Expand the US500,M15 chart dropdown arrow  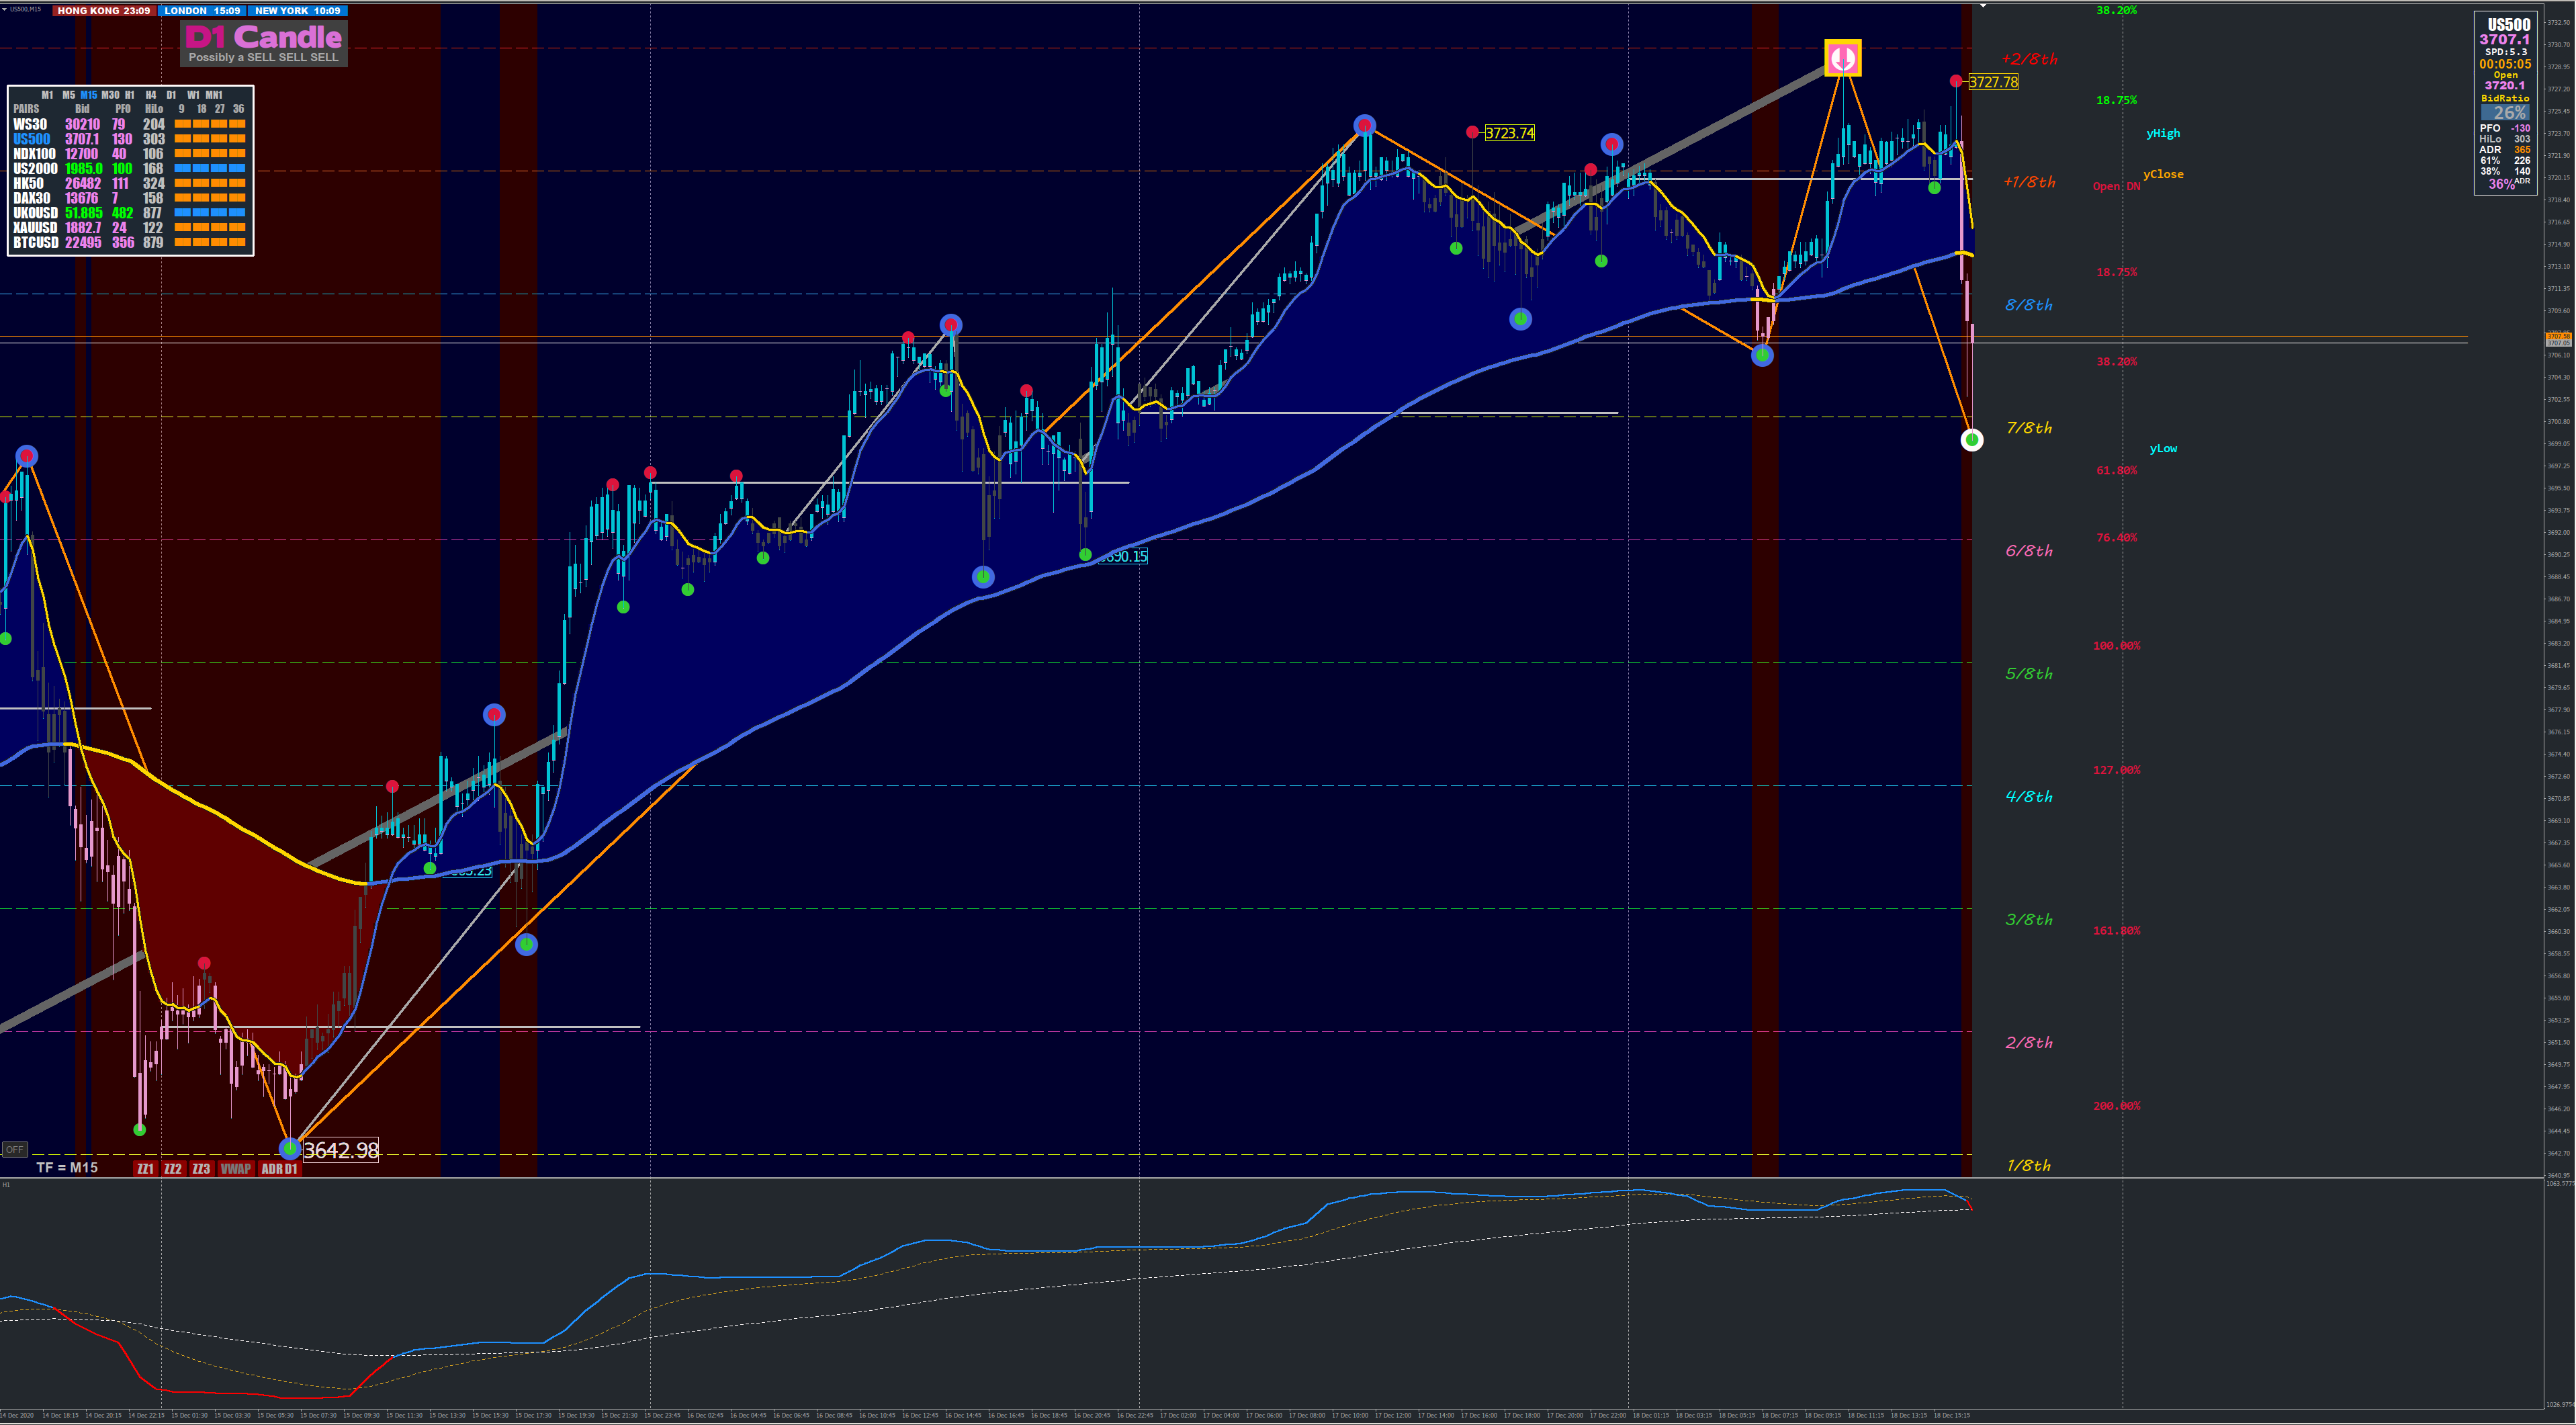point(4,9)
